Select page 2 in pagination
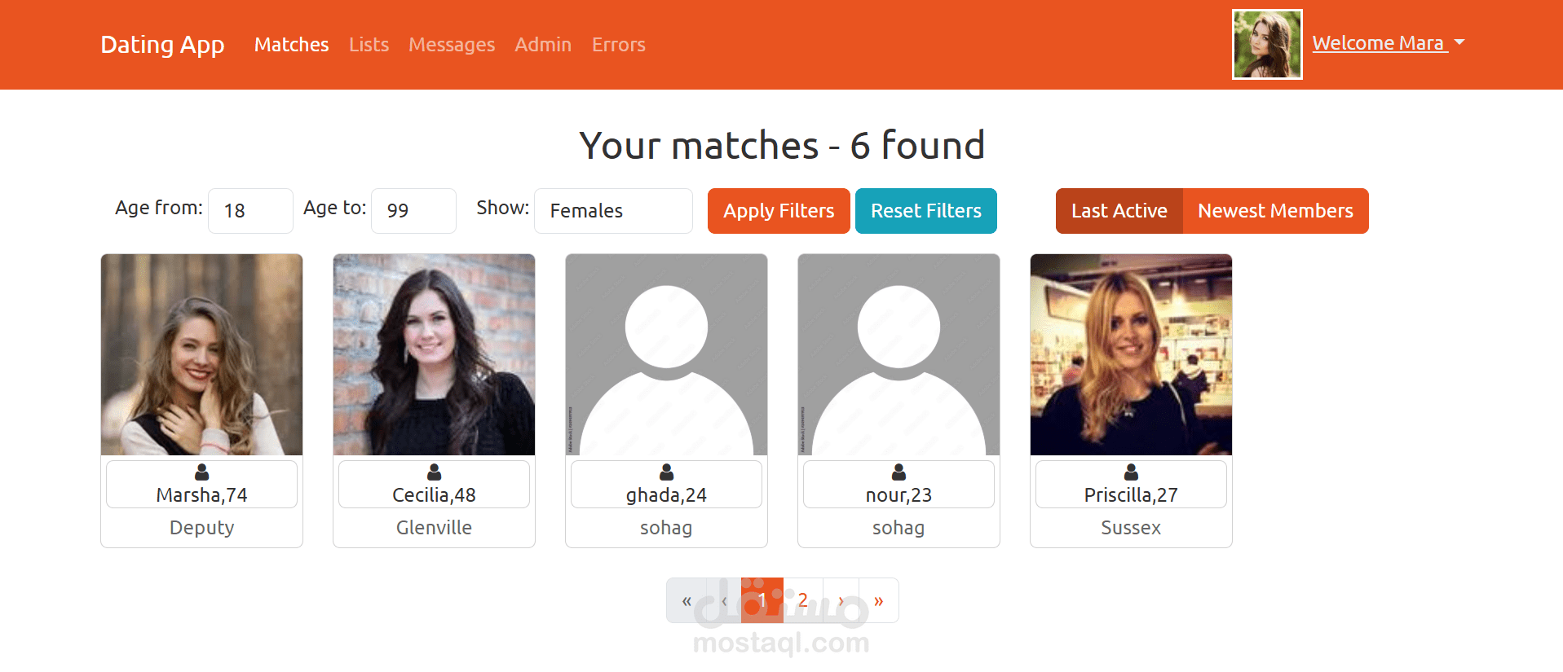 click(803, 601)
